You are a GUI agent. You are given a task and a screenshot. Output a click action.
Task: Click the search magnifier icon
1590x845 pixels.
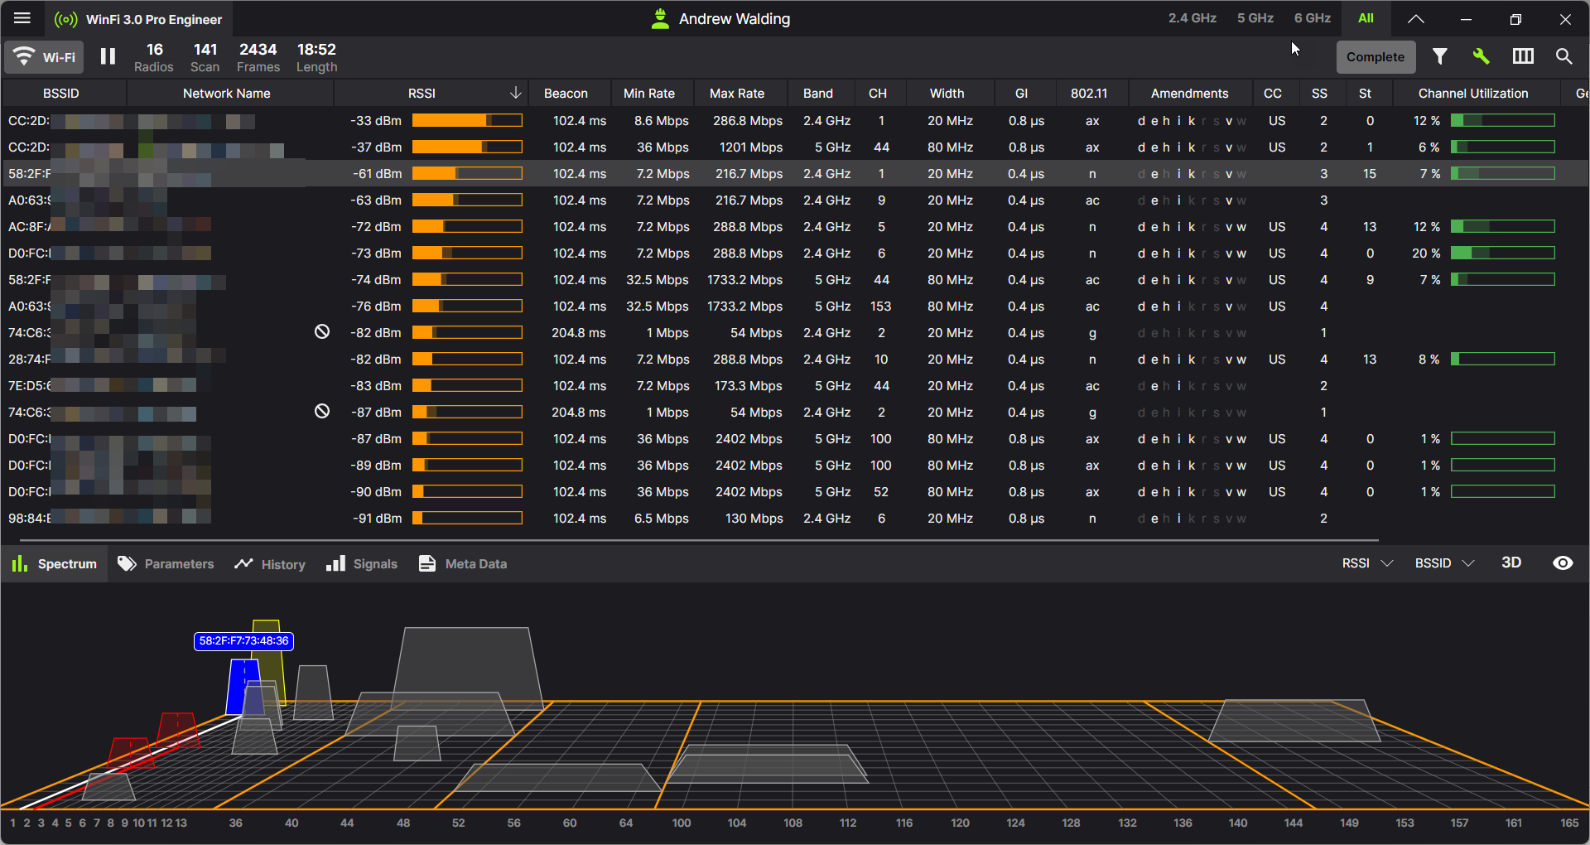point(1563,56)
